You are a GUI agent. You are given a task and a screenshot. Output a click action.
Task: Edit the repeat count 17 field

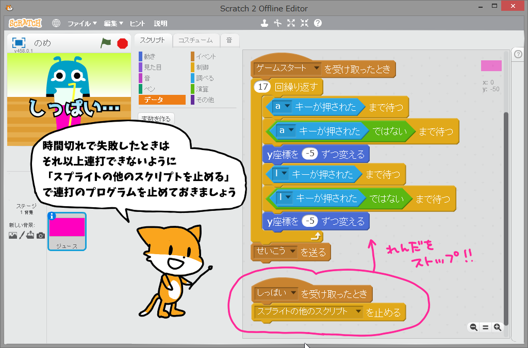click(x=262, y=87)
